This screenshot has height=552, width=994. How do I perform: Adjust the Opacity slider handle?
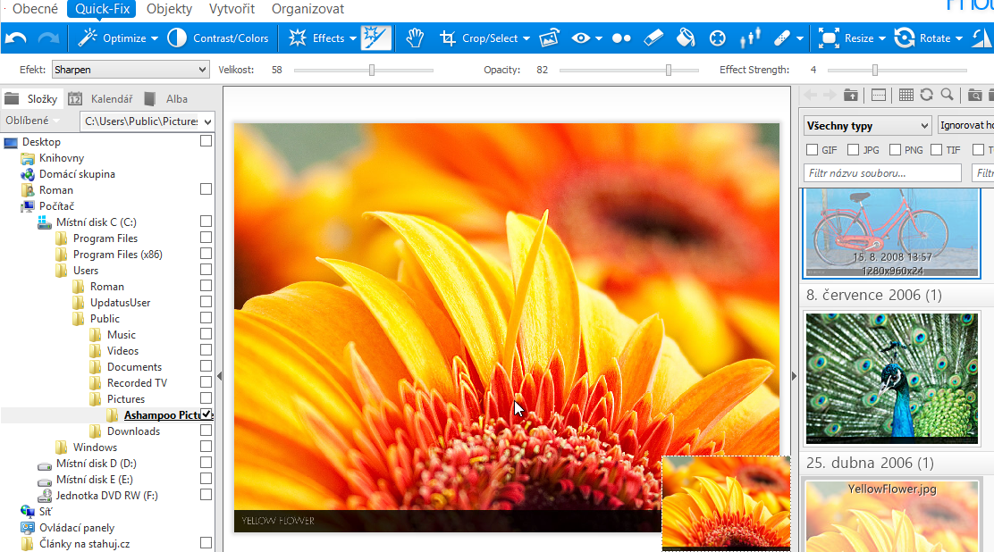(x=668, y=70)
